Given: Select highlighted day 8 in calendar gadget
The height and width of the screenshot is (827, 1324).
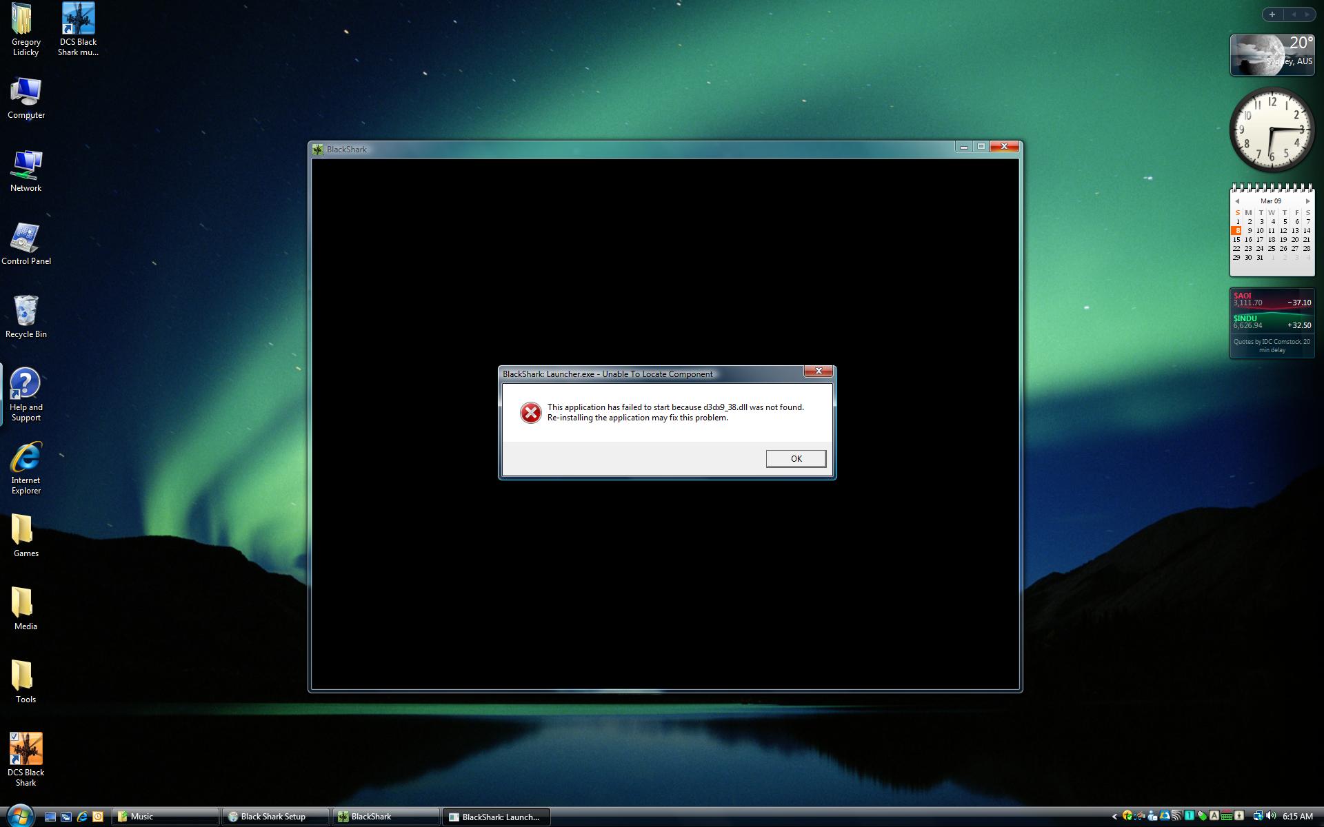Looking at the screenshot, I should click(1237, 231).
